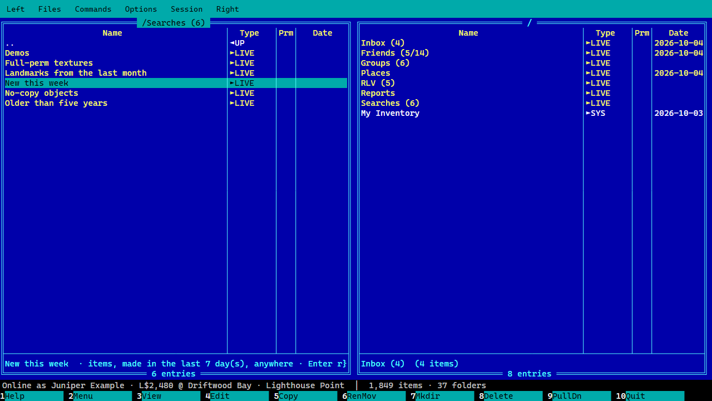Select the parent directory '..' entry
This screenshot has height=401, width=712.
176,43
